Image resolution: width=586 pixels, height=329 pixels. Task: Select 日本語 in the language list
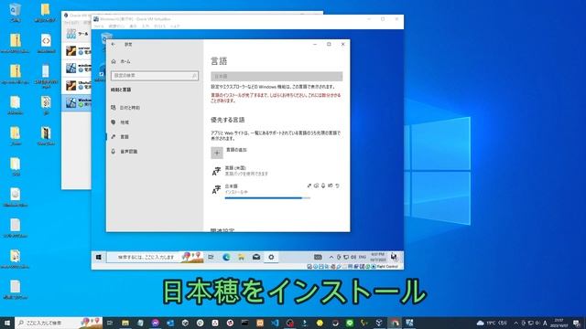point(277,189)
